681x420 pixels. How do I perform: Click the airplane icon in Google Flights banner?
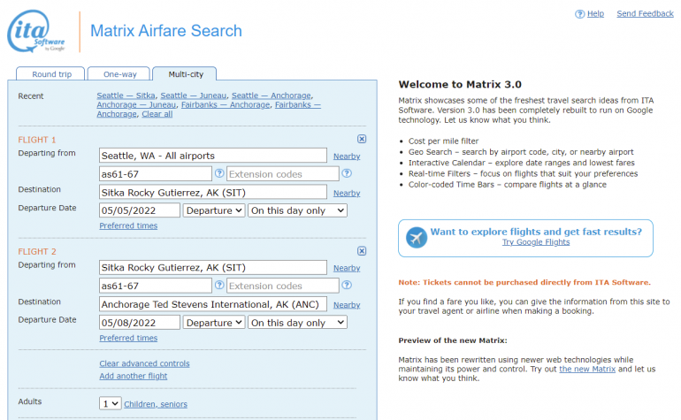(415, 237)
